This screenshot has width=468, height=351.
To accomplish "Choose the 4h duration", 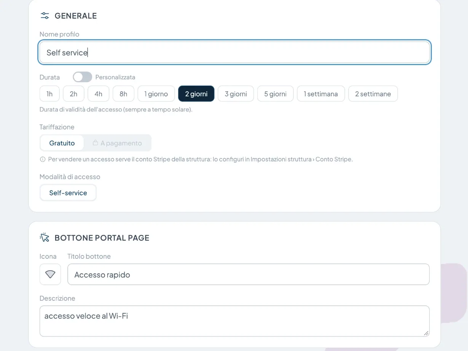I will point(99,94).
